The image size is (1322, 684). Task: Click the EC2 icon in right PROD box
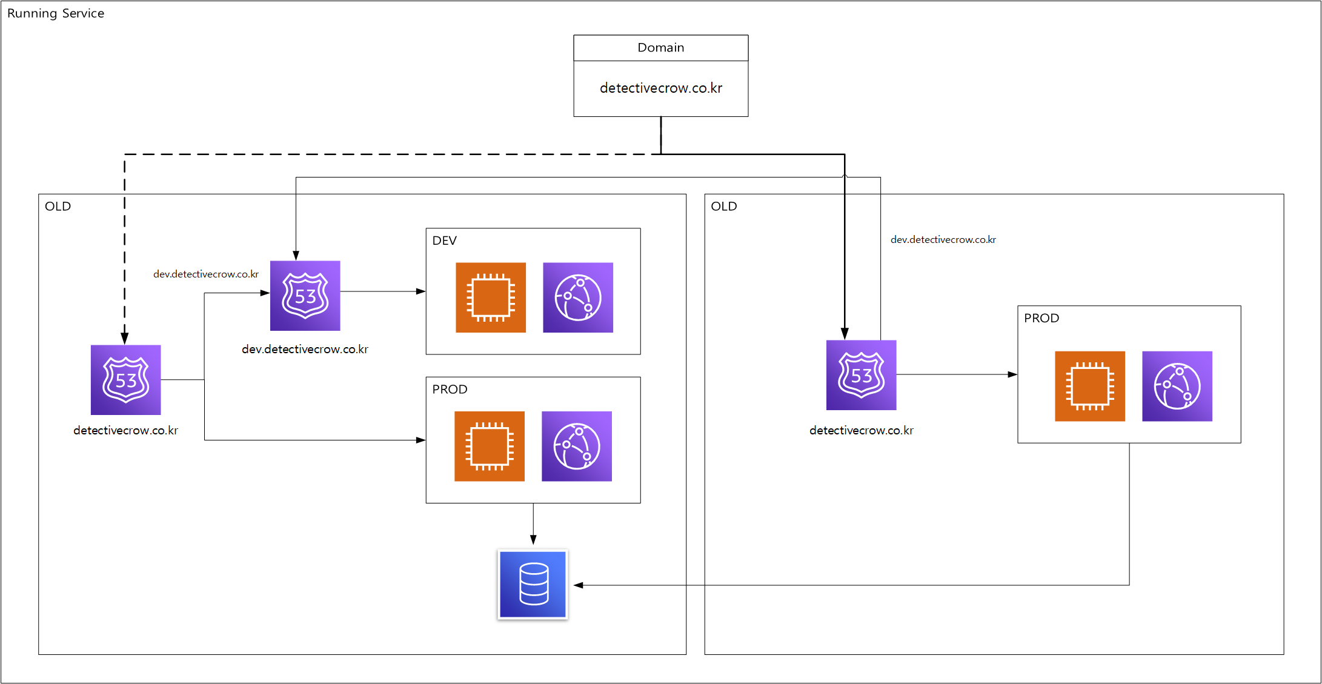1089,386
